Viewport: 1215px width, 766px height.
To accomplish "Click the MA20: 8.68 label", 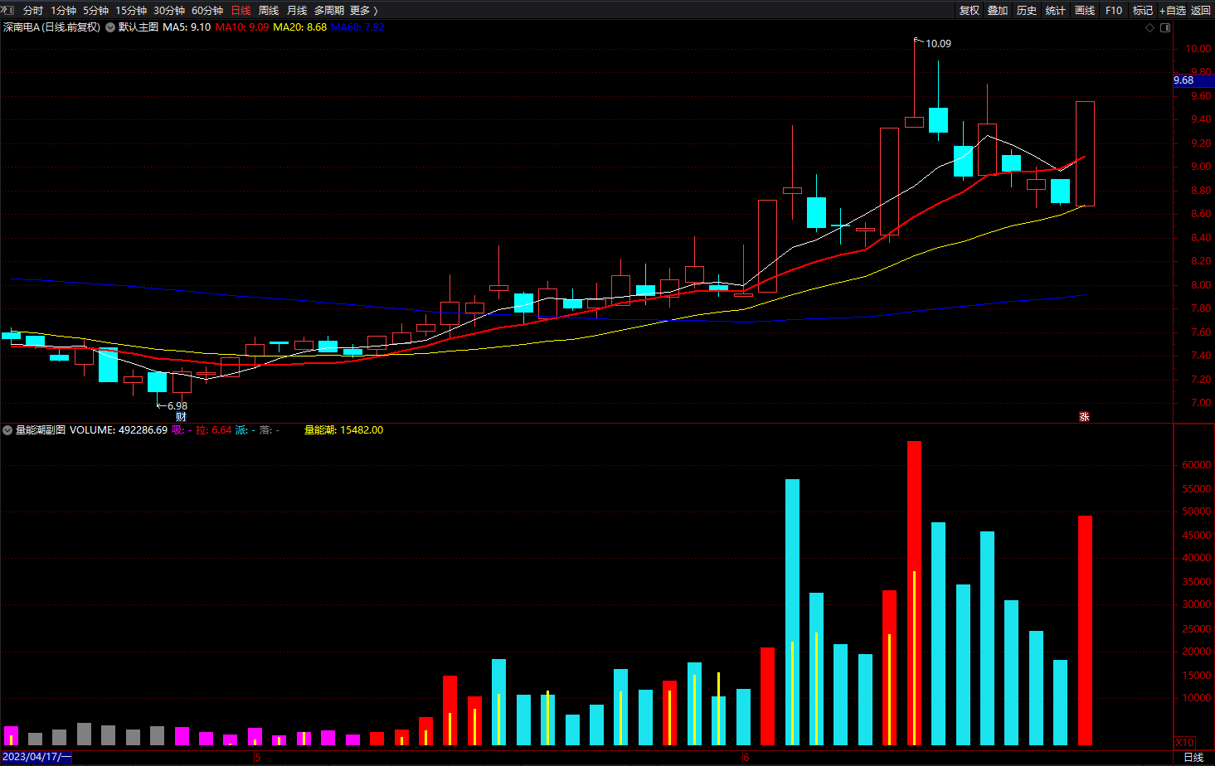I will [300, 27].
